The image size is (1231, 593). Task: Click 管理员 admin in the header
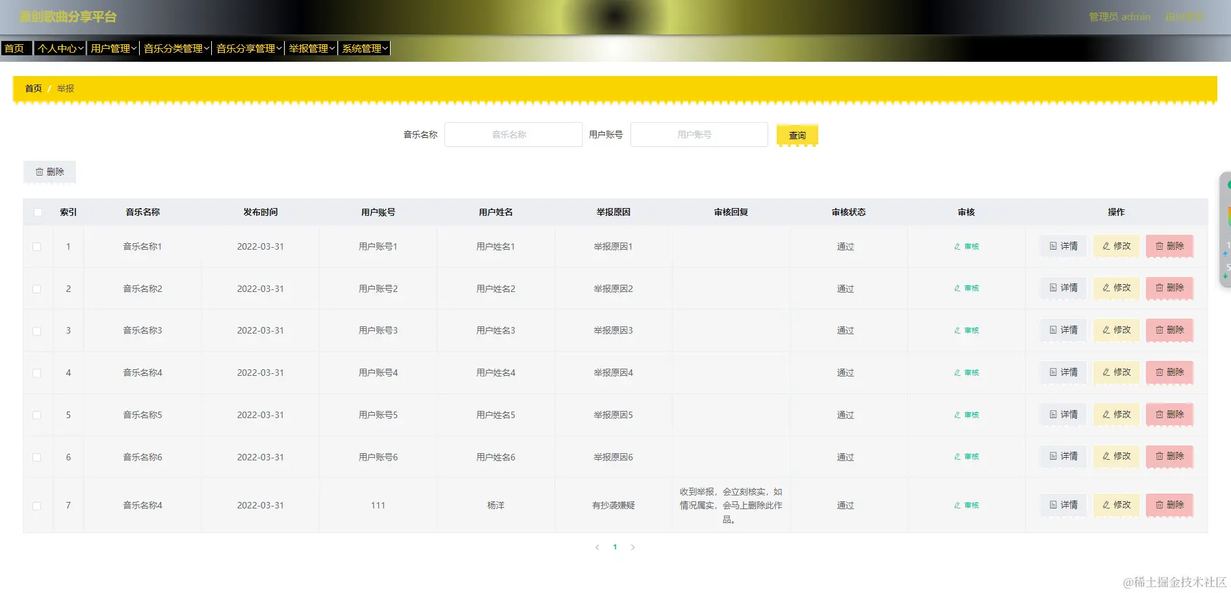point(1120,17)
